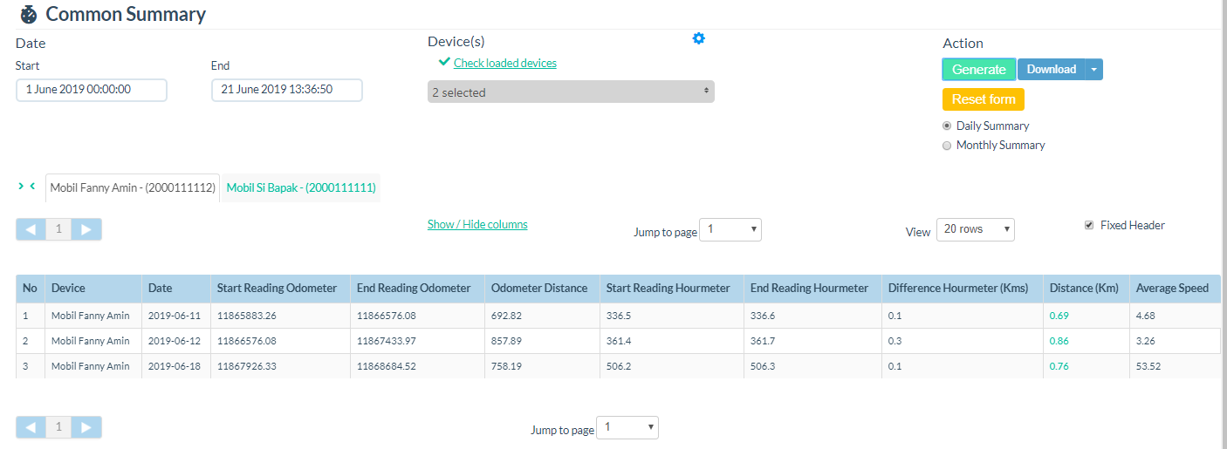
Task: Select the Daily Summary radio option
Action: (x=947, y=126)
